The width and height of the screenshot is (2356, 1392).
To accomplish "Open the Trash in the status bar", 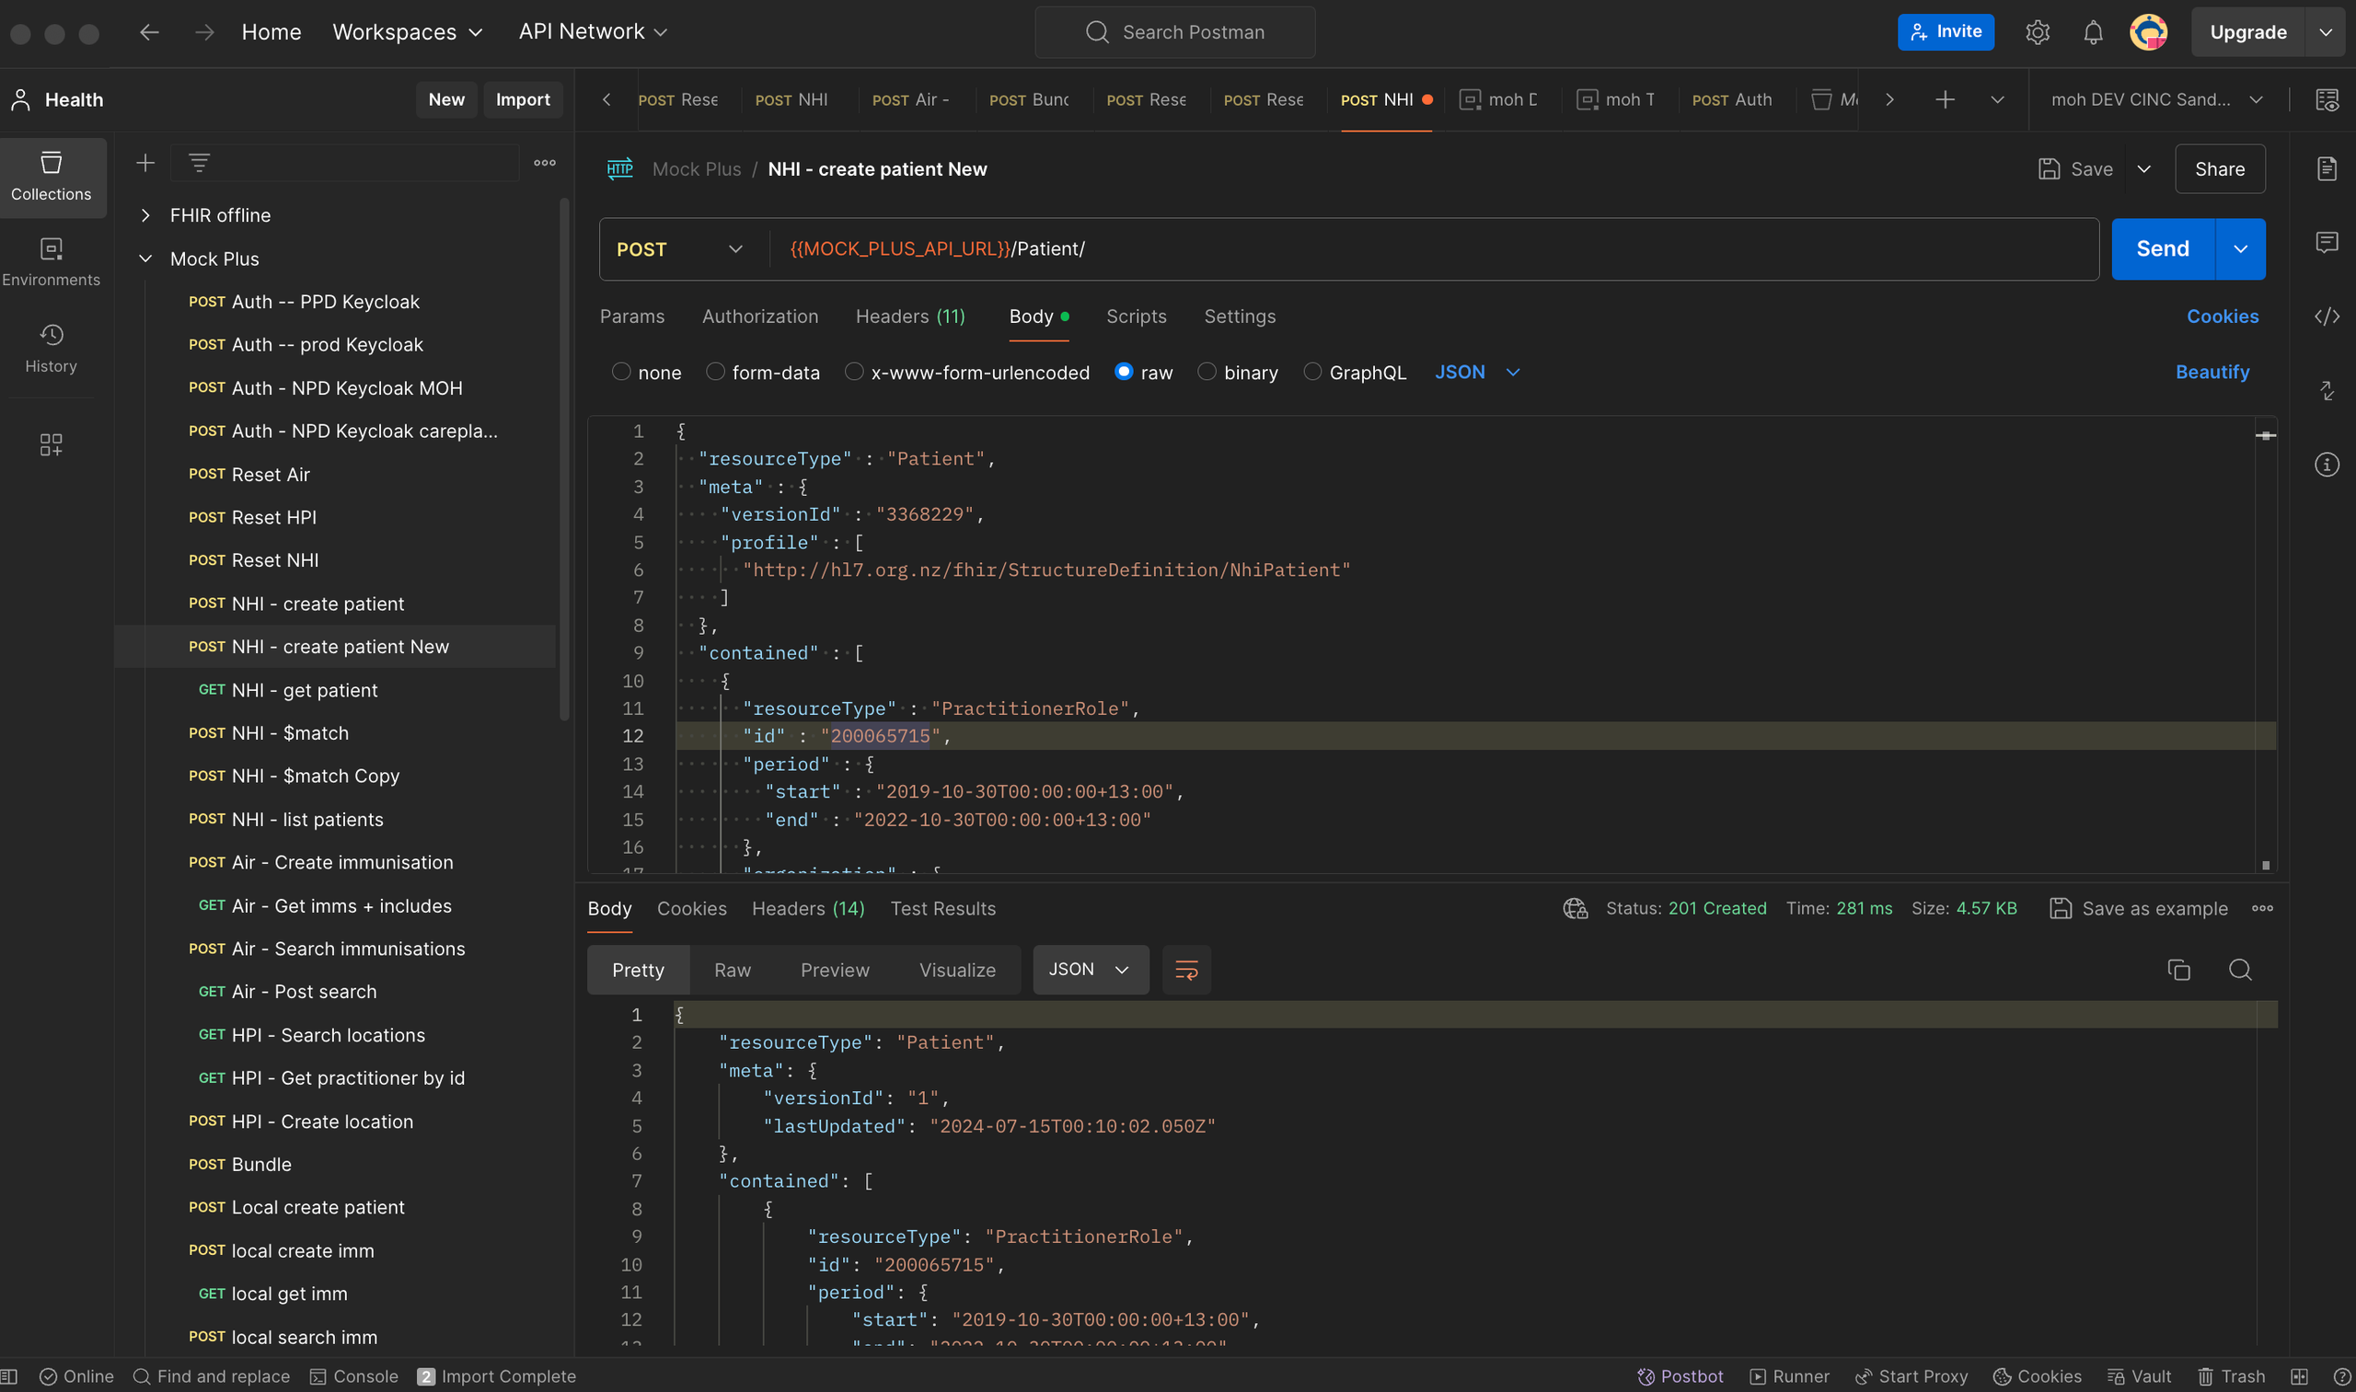I will [x=2231, y=1376].
